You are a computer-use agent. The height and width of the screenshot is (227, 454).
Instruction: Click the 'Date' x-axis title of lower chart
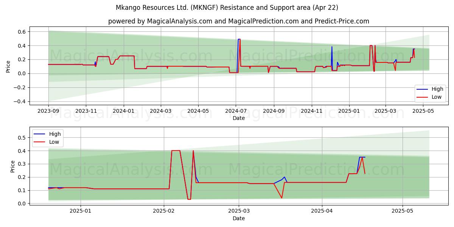[x=238, y=218]
